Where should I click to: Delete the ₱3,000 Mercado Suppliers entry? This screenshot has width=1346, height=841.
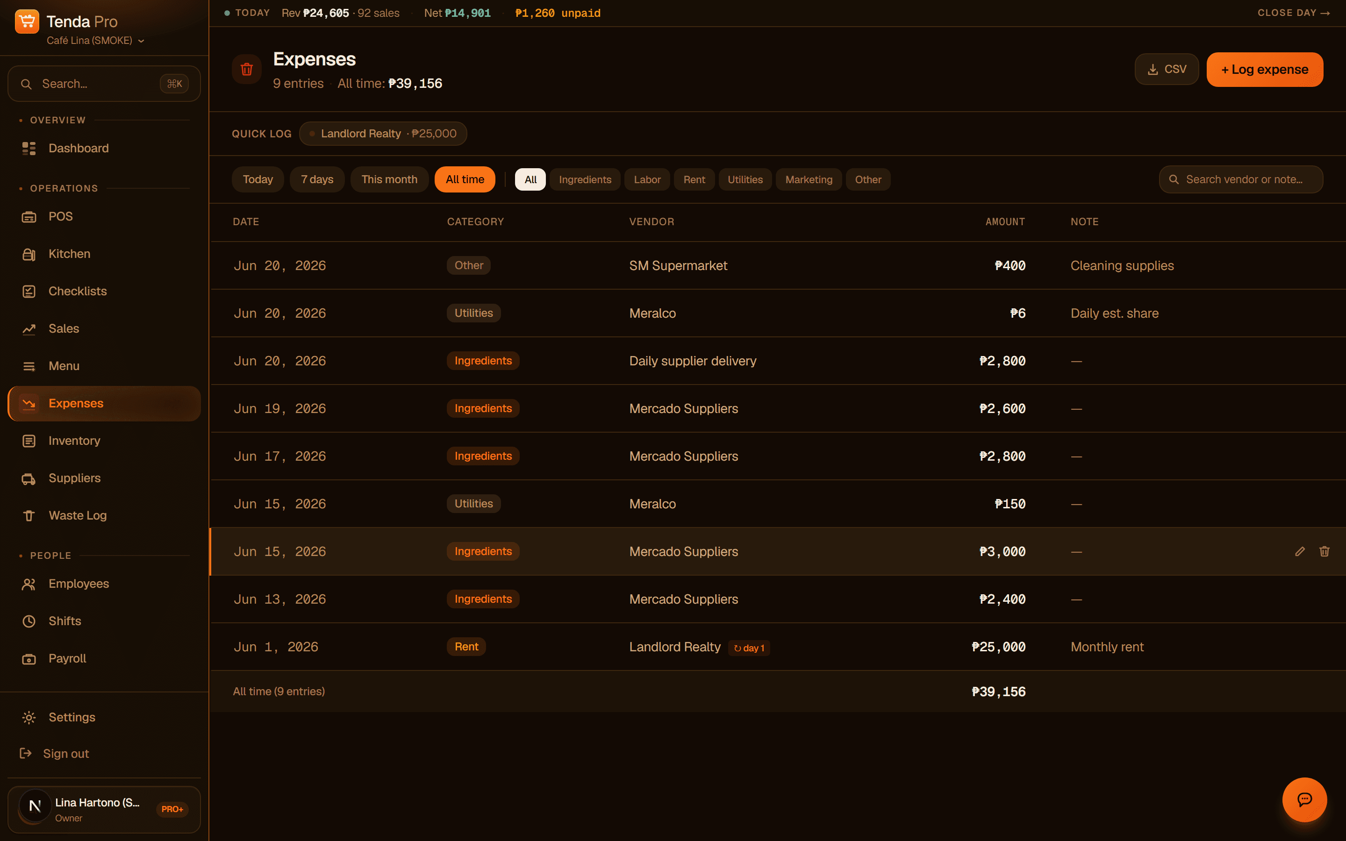(x=1325, y=551)
